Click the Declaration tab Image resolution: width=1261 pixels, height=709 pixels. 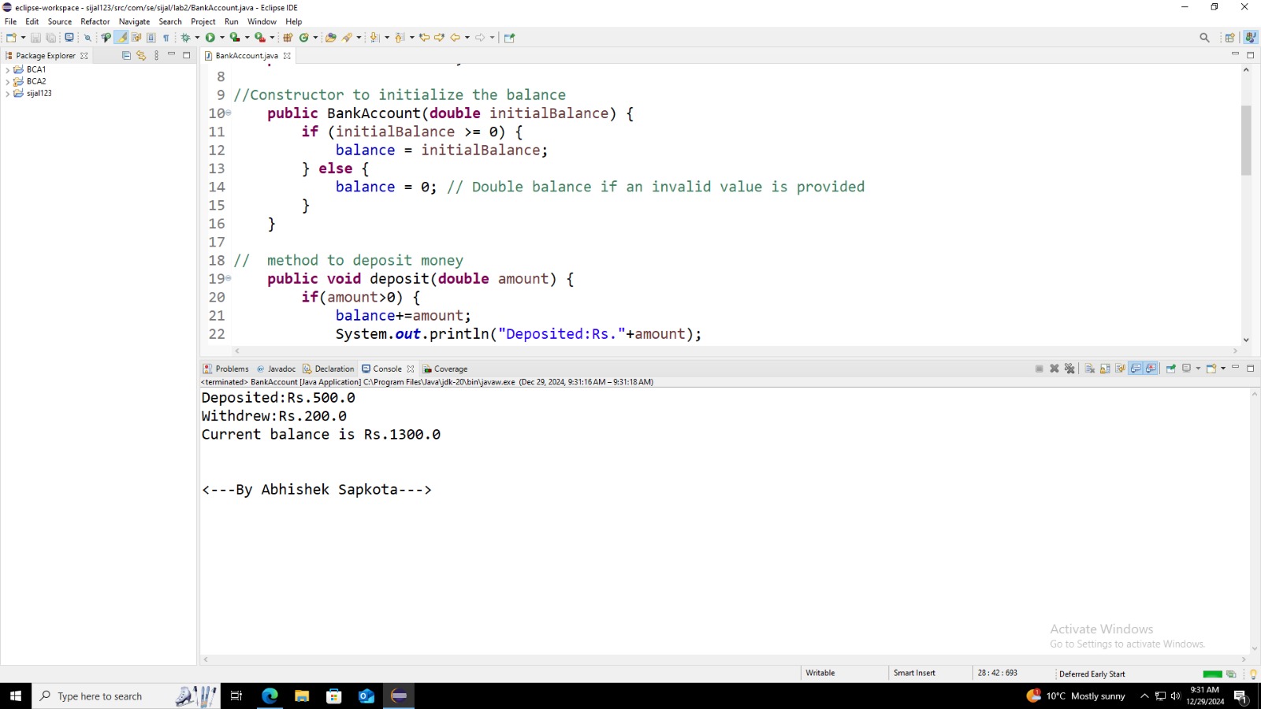[329, 369]
